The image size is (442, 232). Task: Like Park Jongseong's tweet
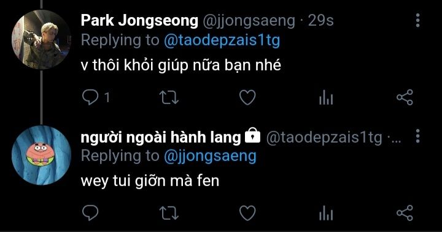point(247,97)
